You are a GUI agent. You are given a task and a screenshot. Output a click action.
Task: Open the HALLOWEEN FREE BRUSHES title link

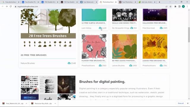pyautogui.click(x=154, y=23)
